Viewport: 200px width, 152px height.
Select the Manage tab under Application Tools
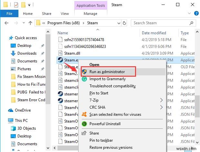click(90, 14)
